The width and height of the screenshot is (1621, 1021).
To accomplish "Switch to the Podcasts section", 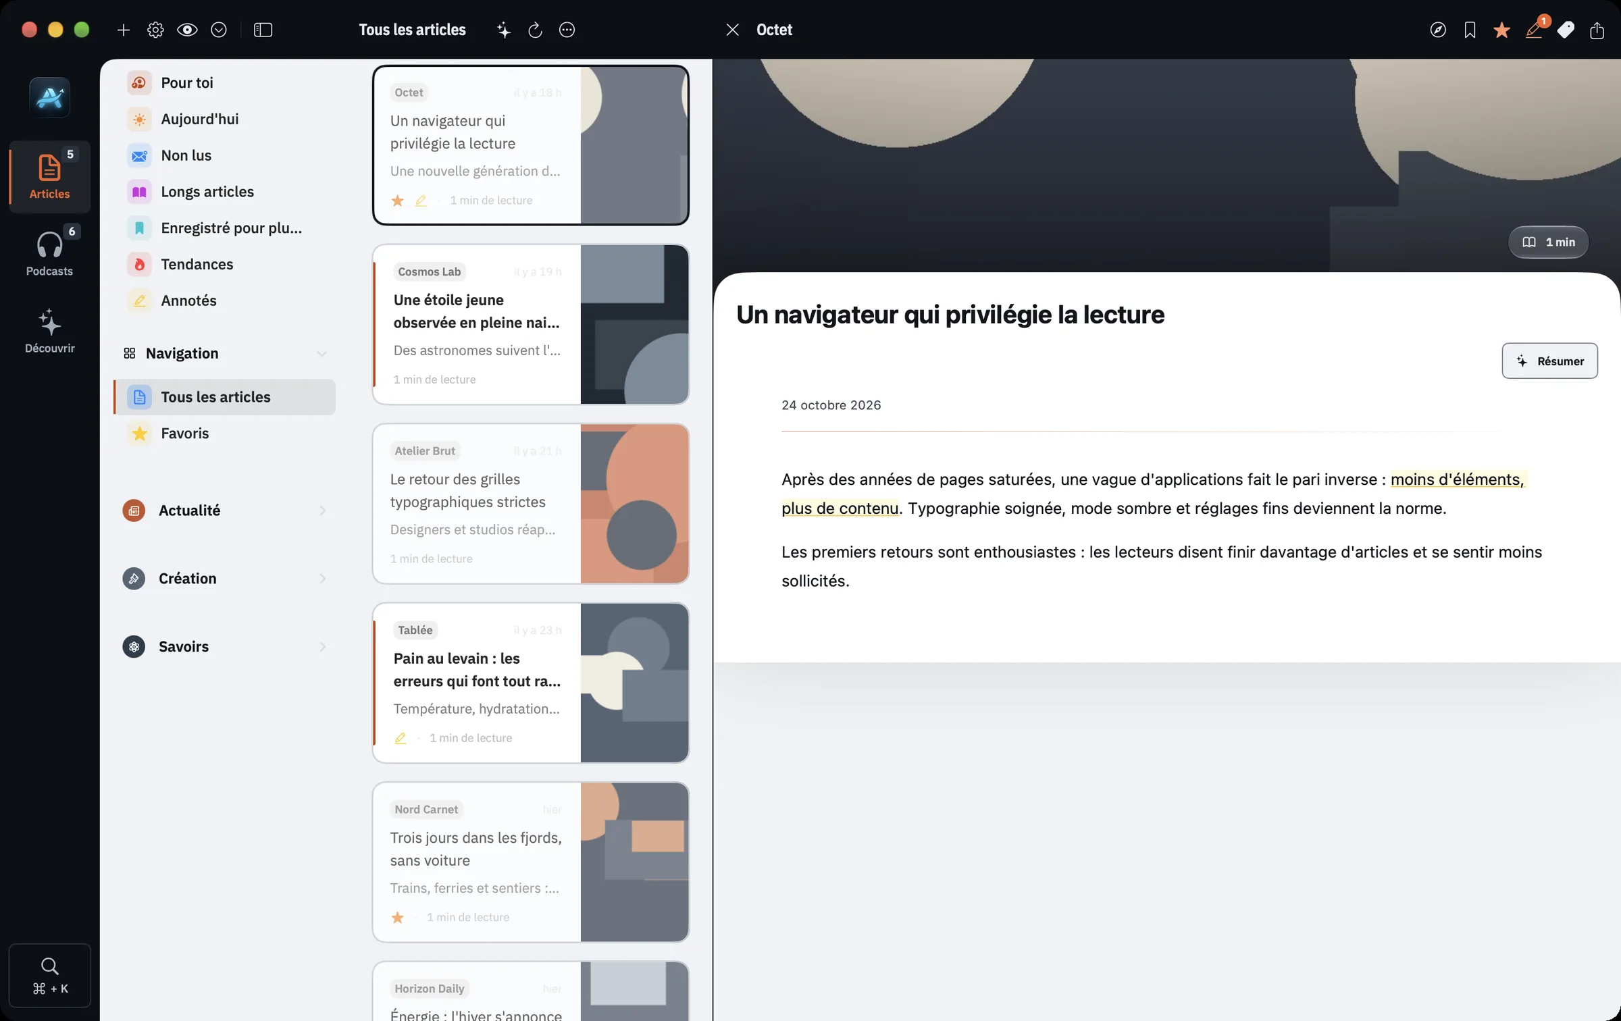I will tap(49, 253).
